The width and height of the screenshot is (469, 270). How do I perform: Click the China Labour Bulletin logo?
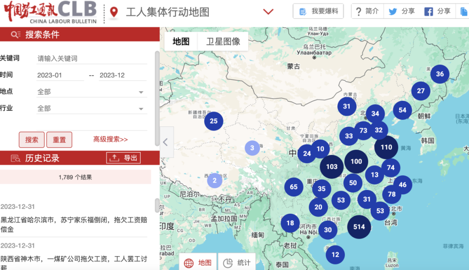click(x=50, y=12)
